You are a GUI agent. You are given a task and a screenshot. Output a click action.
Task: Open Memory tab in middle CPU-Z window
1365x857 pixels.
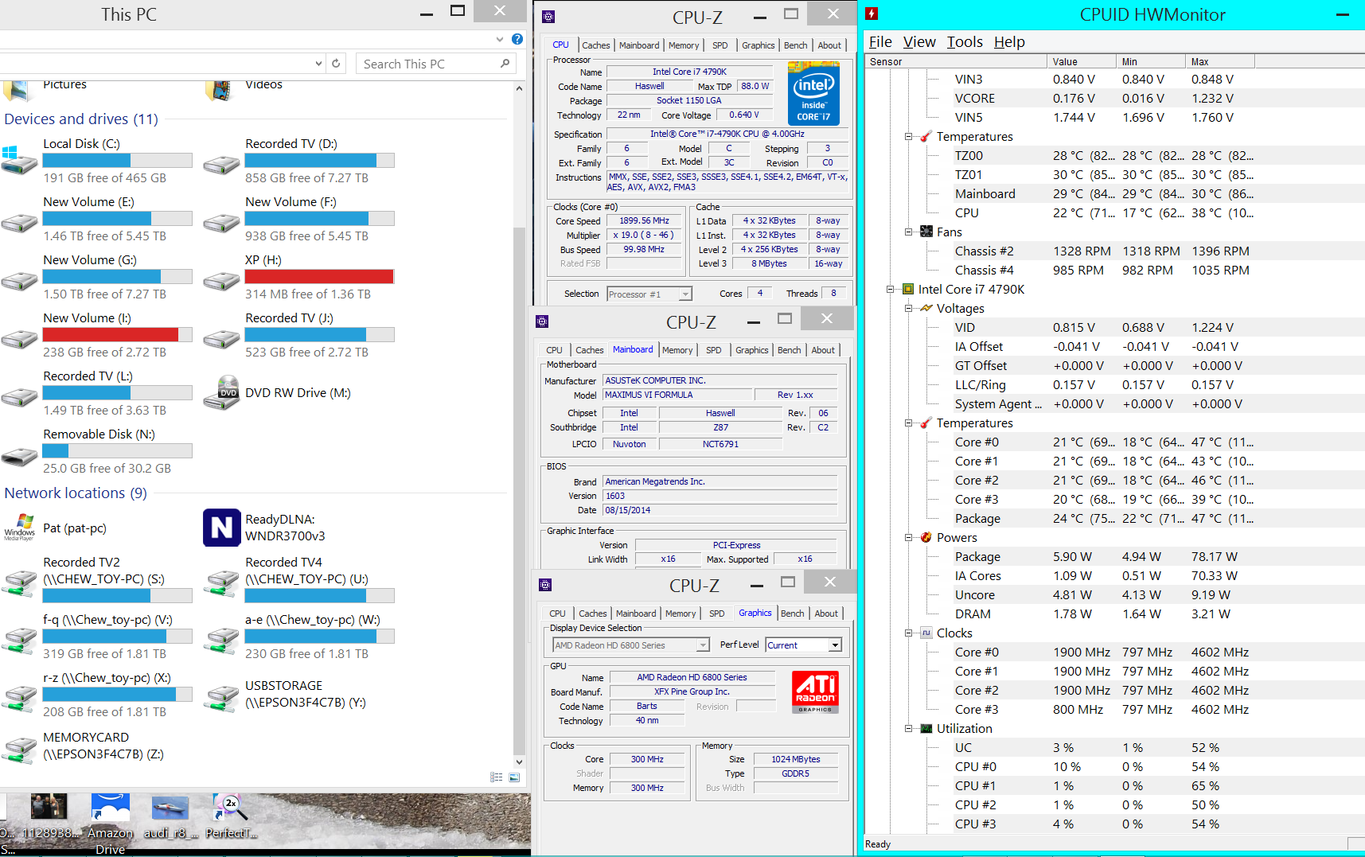677,350
